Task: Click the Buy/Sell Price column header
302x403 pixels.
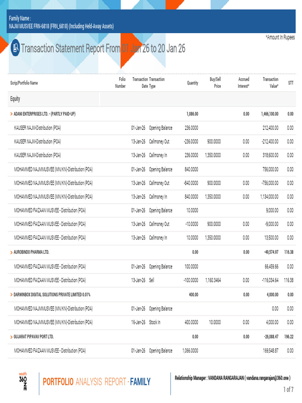Action: [x=215, y=83]
